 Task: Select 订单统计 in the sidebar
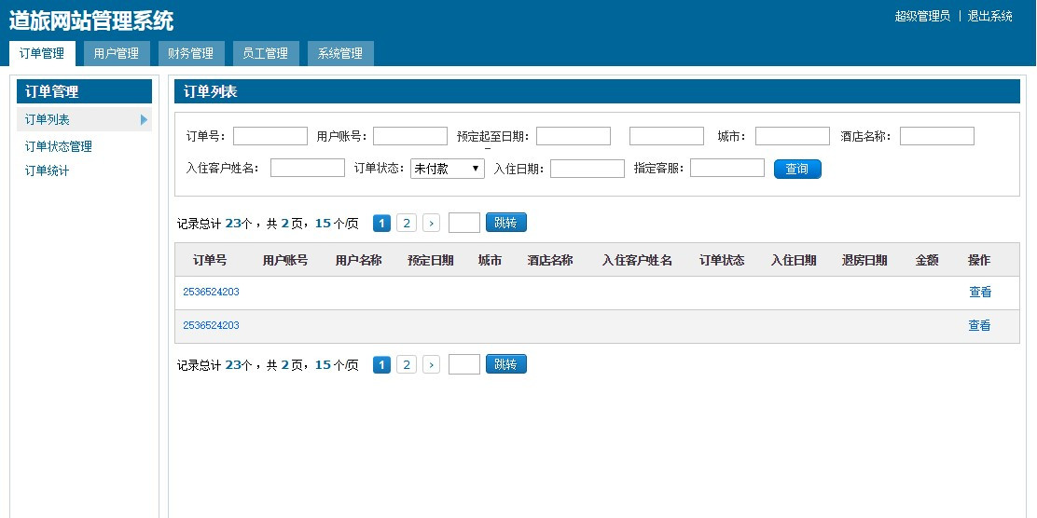click(x=48, y=170)
